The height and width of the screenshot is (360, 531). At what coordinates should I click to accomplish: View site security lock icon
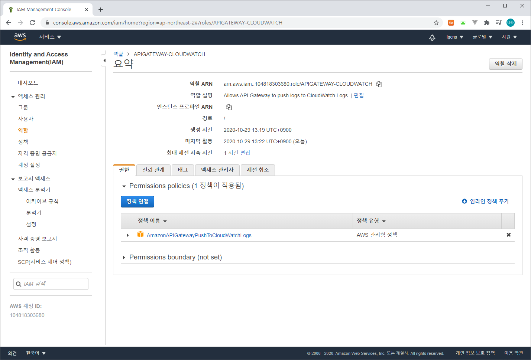click(47, 23)
